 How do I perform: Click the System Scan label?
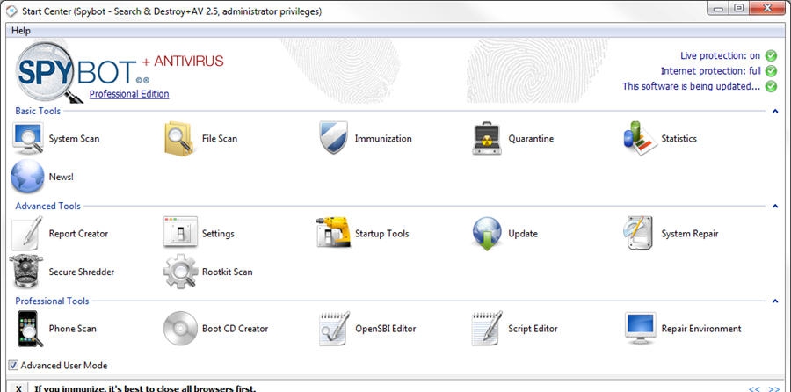point(74,138)
